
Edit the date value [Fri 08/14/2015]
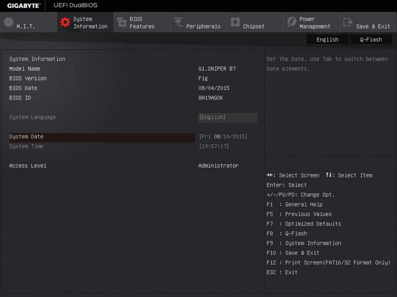pos(223,137)
